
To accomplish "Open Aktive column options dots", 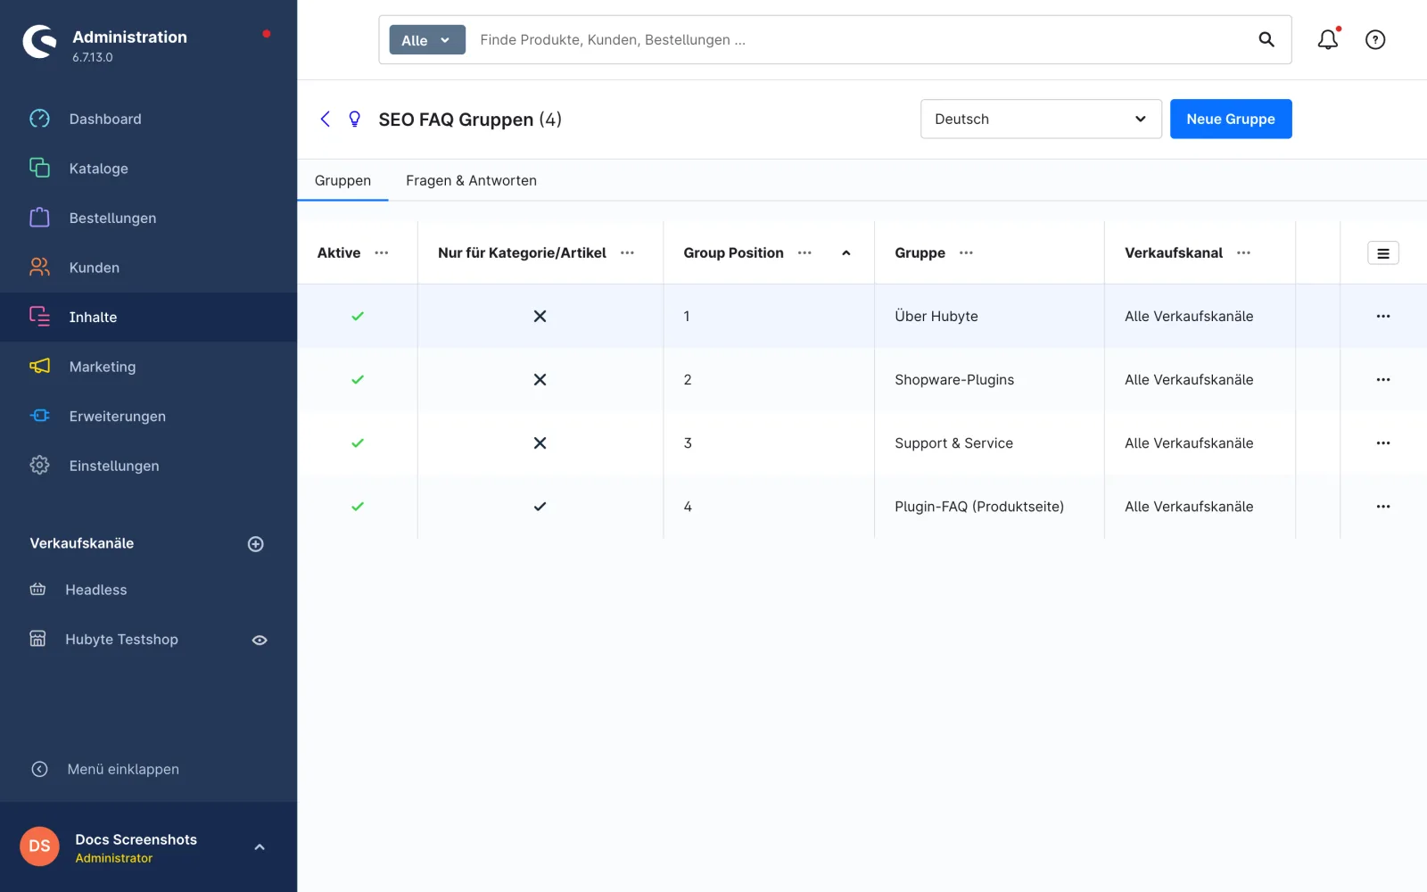I will pyautogui.click(x=382, y=253).
